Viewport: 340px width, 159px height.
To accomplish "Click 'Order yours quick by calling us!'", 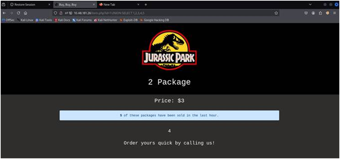I will click(169, 143).
